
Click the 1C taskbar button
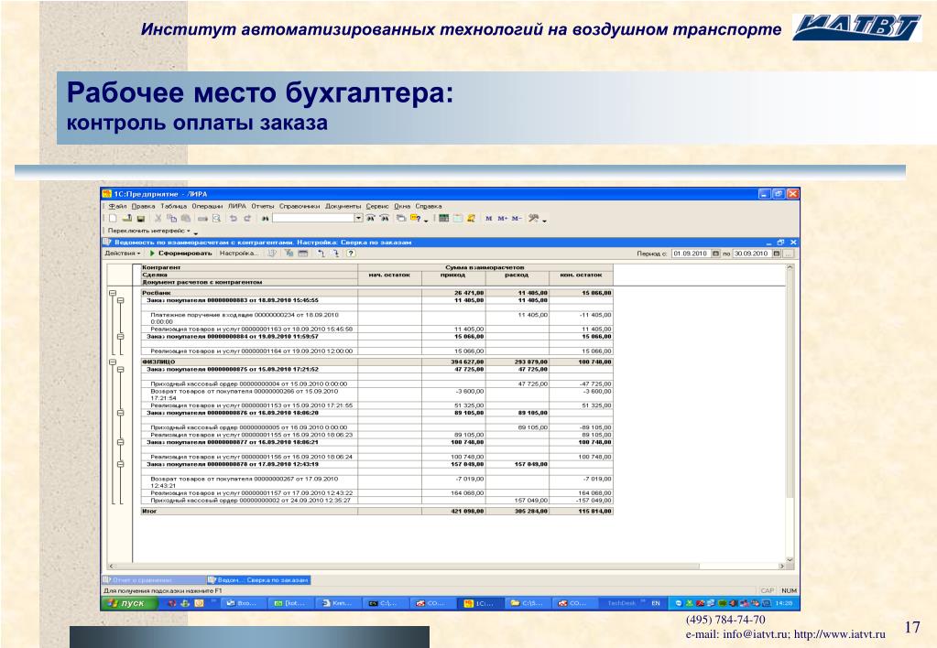[481, 603]
